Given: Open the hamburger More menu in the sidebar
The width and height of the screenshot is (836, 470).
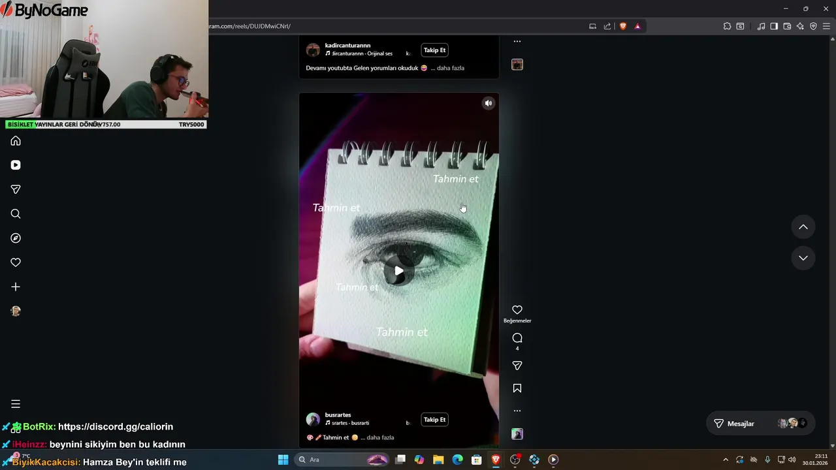Looking at the screenshot, I should 16,404.
